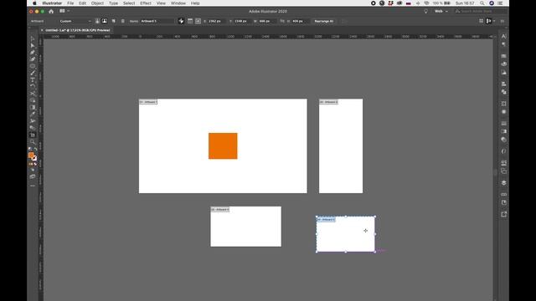This screenshot has width=536, height=301.
Task: Open the Window menu
Action: coord(178,3)
